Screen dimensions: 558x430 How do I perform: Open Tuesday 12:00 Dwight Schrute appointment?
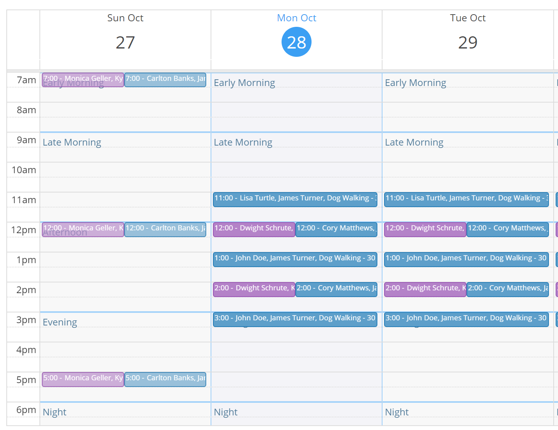click(425, 230)
